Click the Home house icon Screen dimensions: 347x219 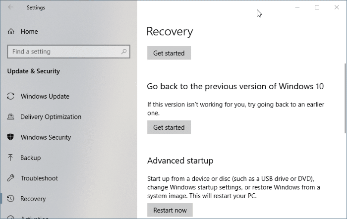pos(11,31)
